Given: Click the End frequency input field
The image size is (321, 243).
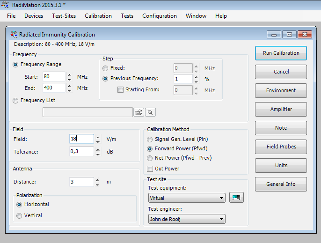Looking at the screenshot, I should coord(54,88).
